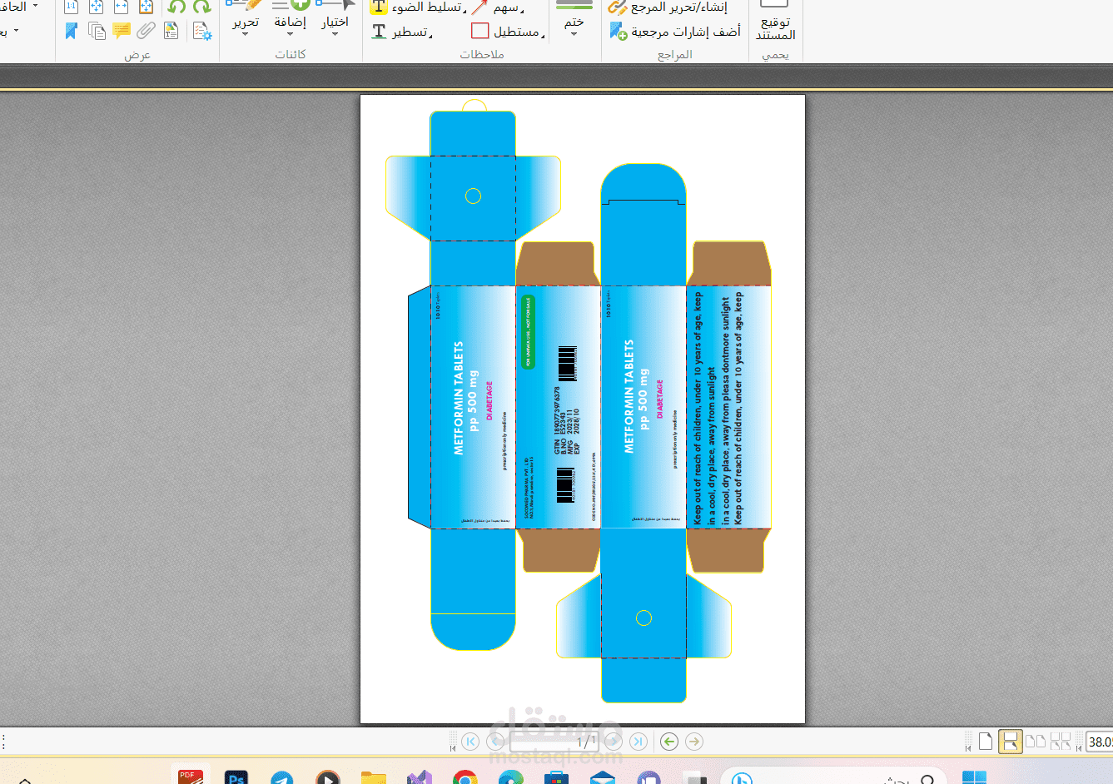1113x784 pixels.
Task: Switch to two pages layout
Action: 1036,742
